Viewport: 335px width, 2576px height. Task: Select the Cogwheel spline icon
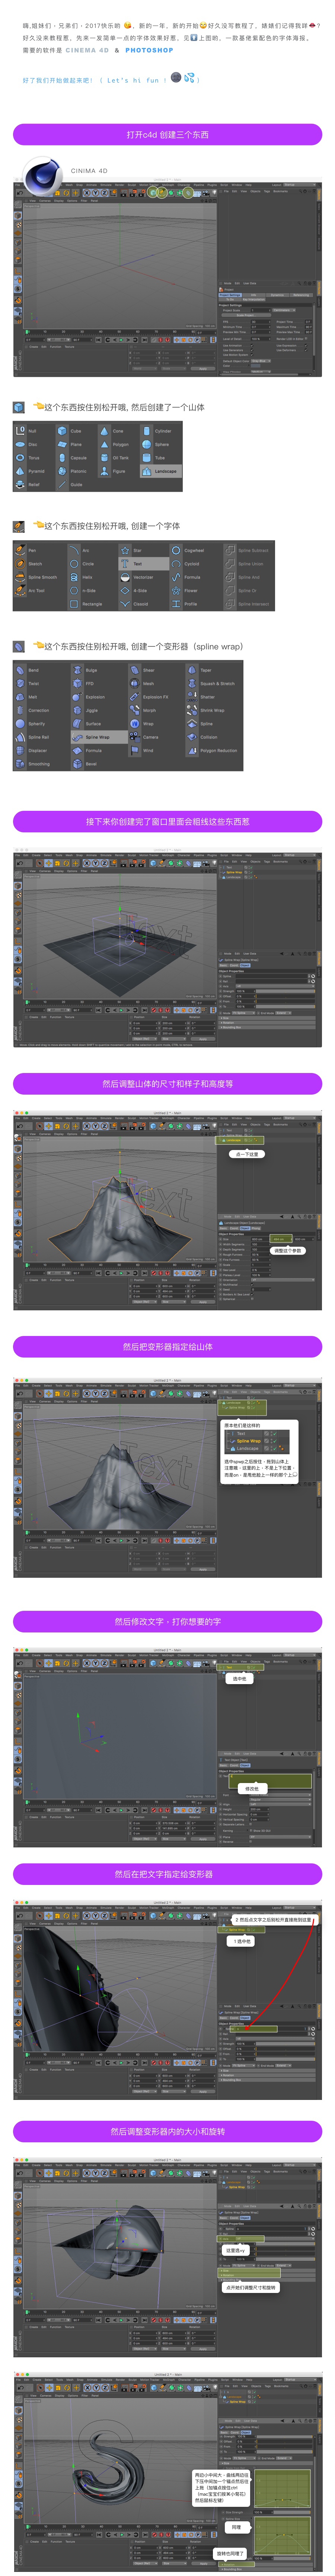[176, 550]
